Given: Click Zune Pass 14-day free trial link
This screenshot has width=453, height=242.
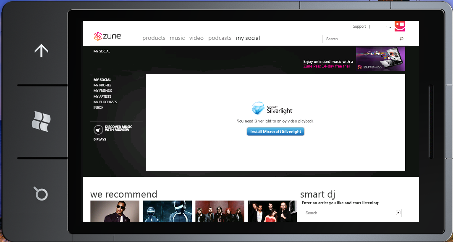Looking at the screenshot, I should 327,66.
